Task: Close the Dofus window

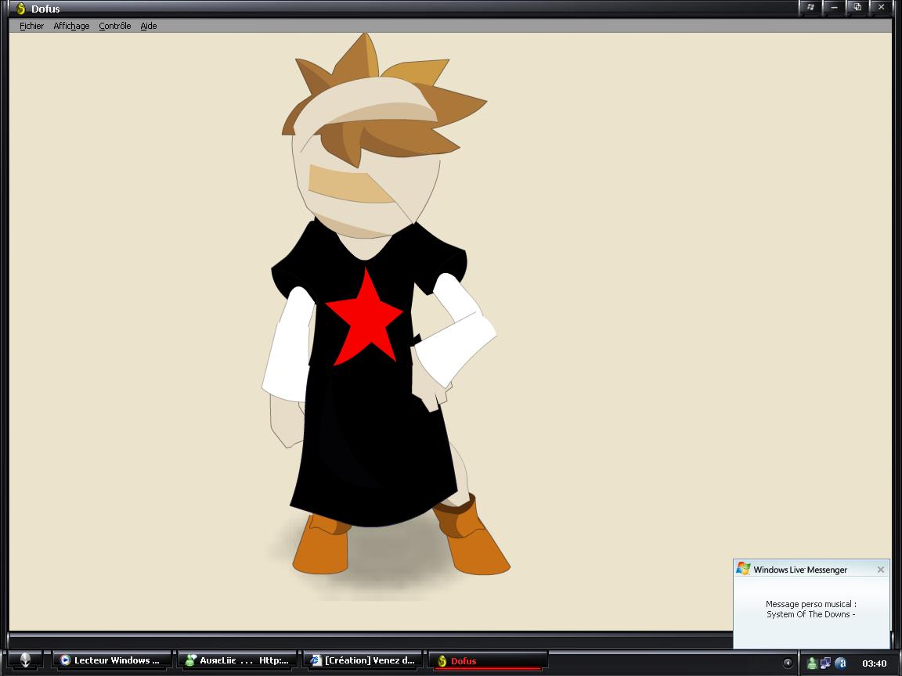Action: tap(881, 8)
